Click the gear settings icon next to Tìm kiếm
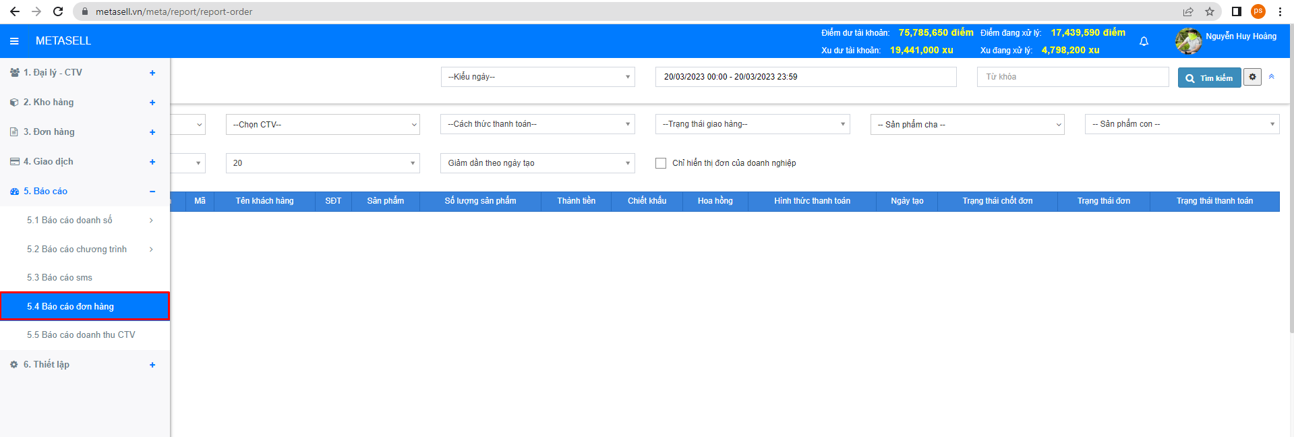Screen dimensions: 1294x437 [x=1252, y=77]
